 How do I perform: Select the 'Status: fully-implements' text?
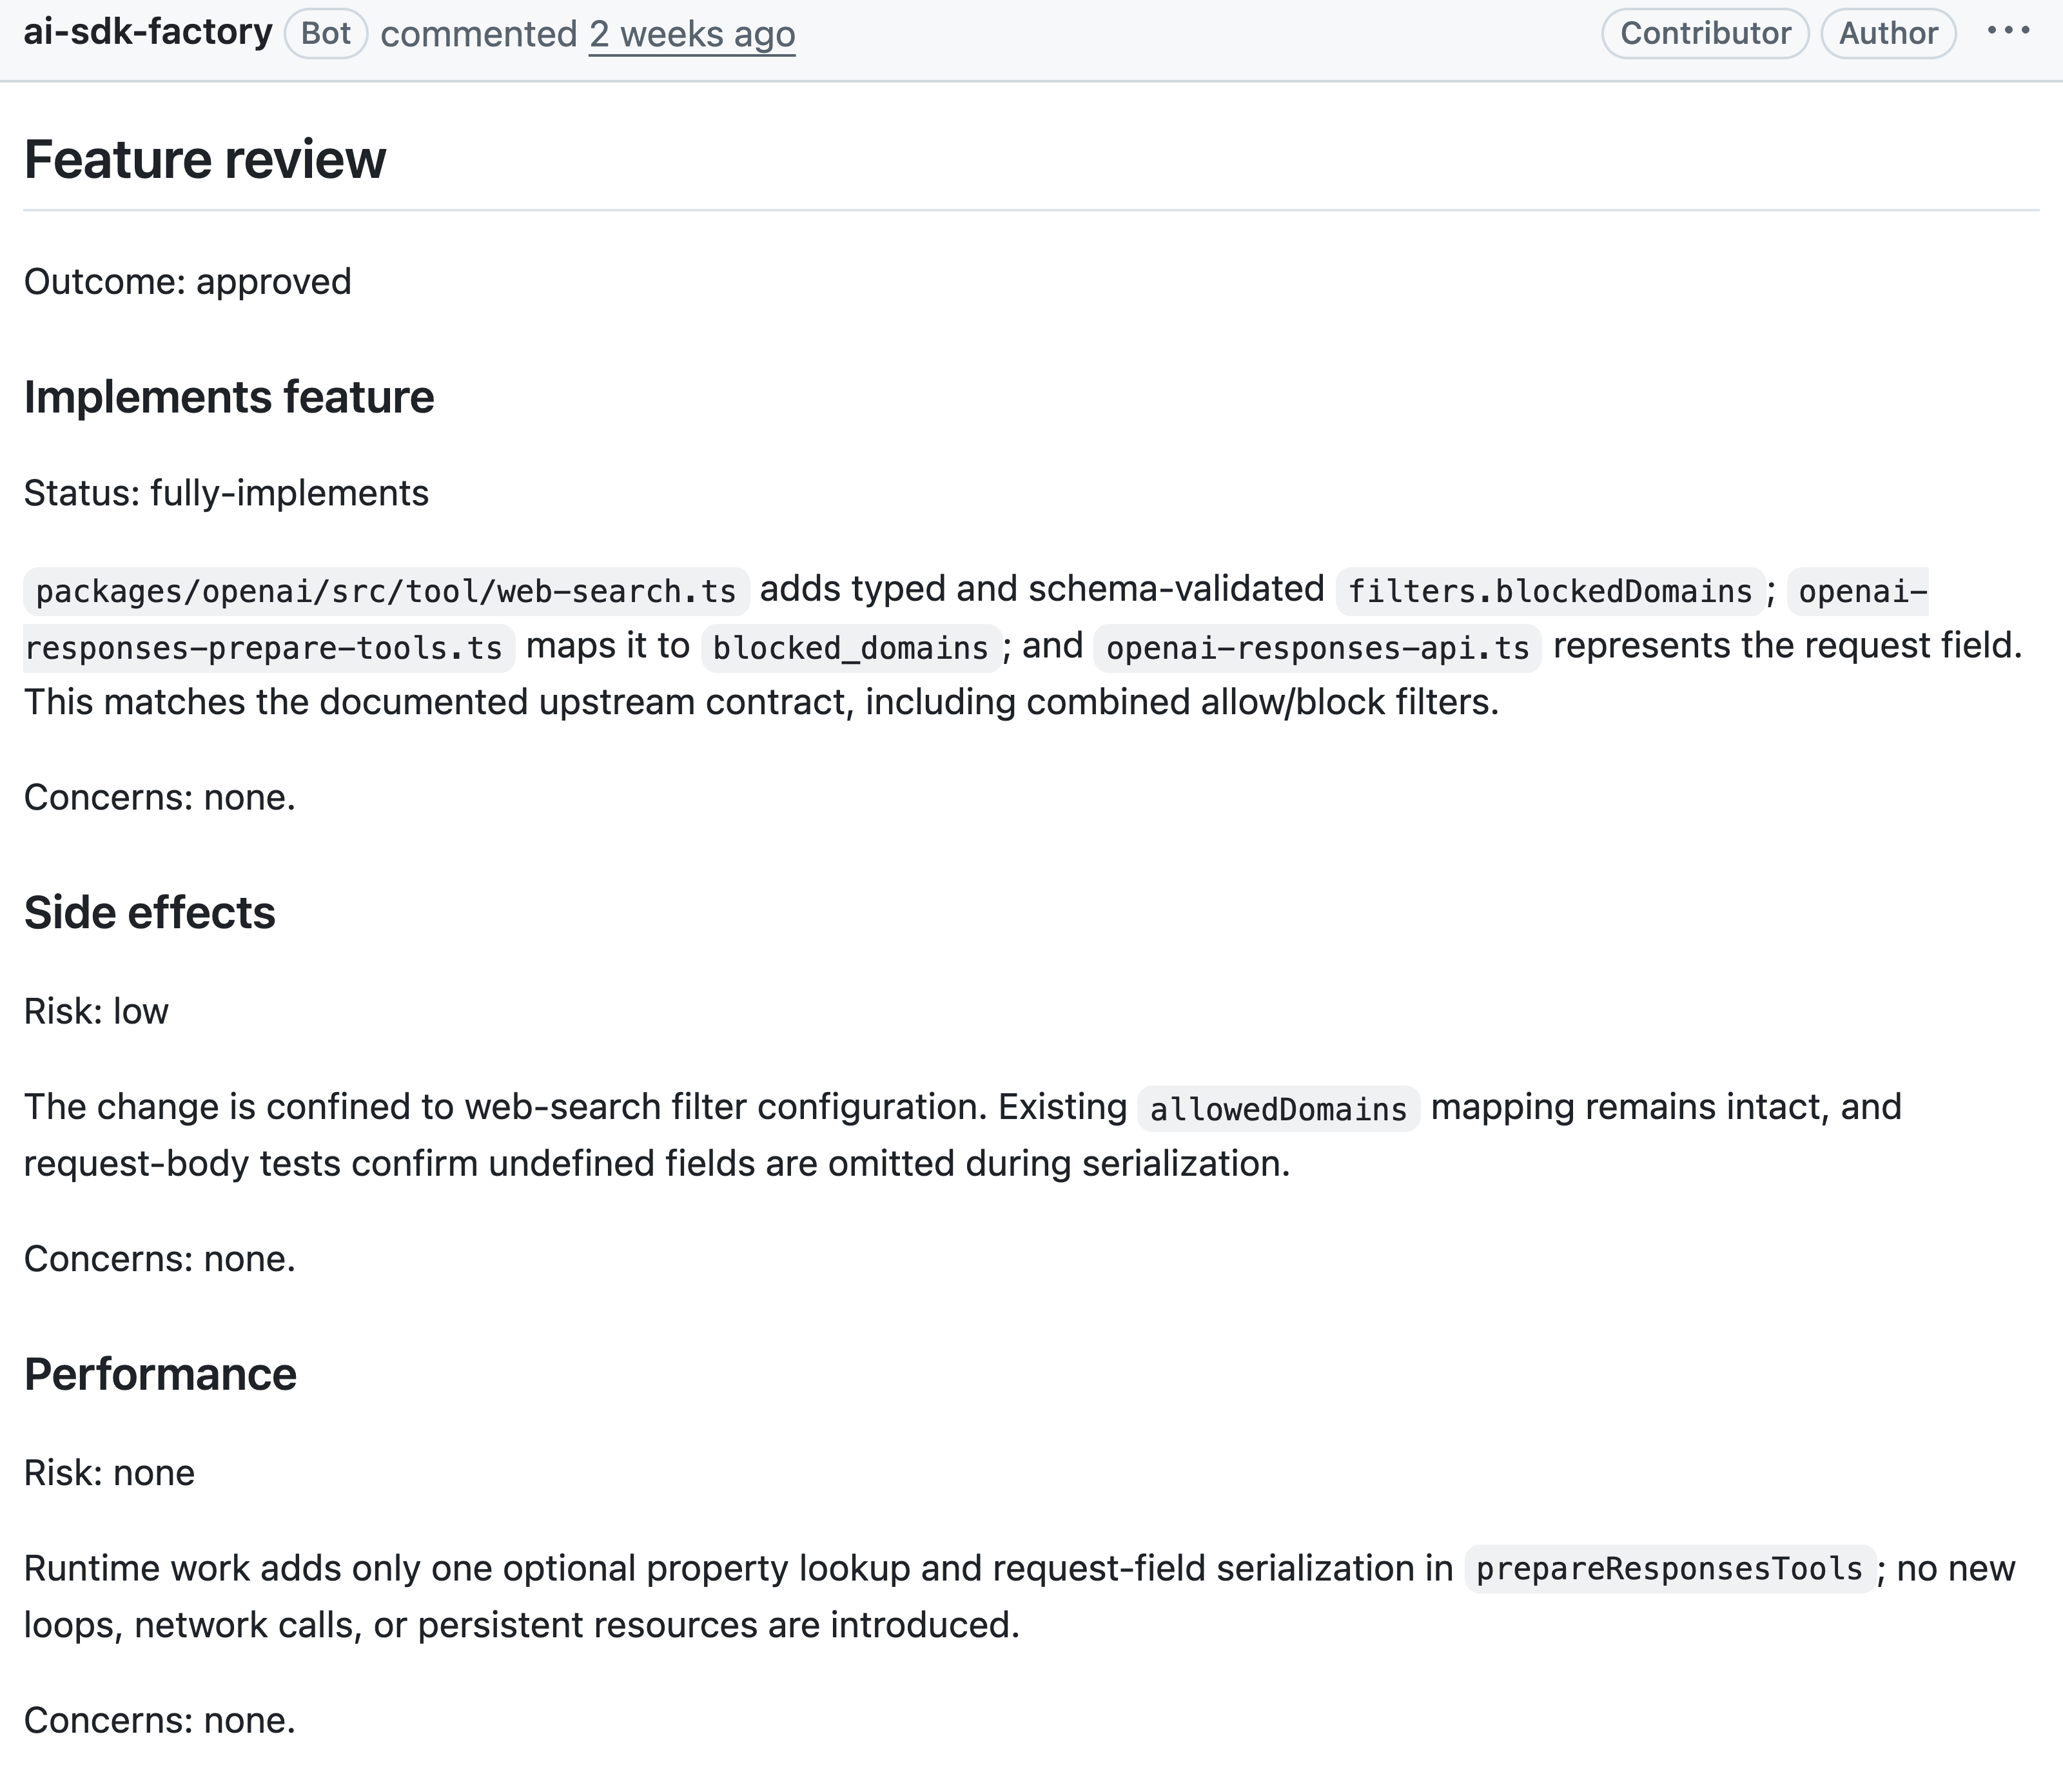226,493
